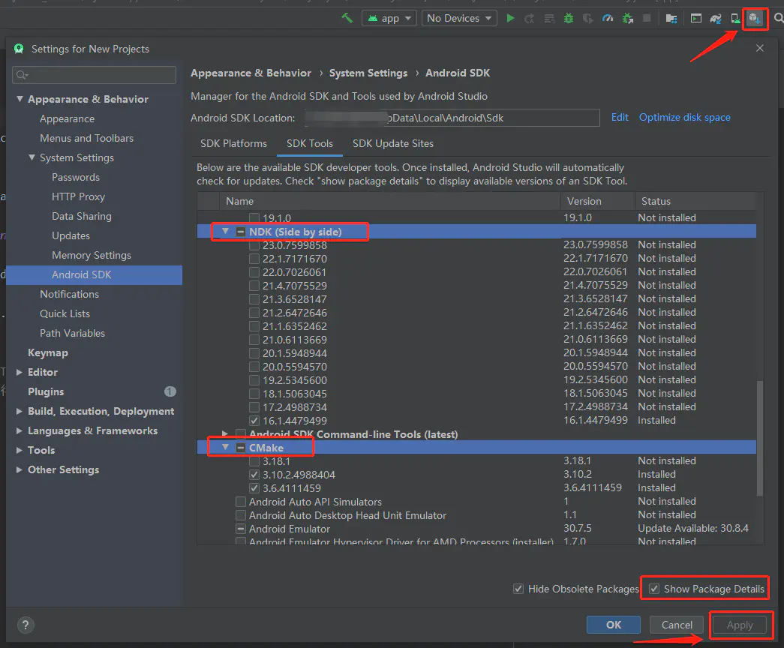Viewport: 784px width, 648px height.
Task: Collapse System Settings tree node
Action: (x=32, y=157)
